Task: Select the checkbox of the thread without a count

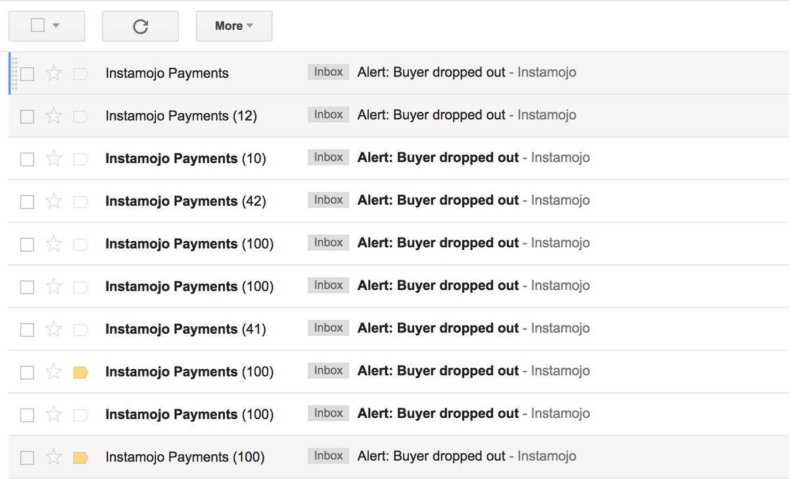Action: (x=27, y=74)
